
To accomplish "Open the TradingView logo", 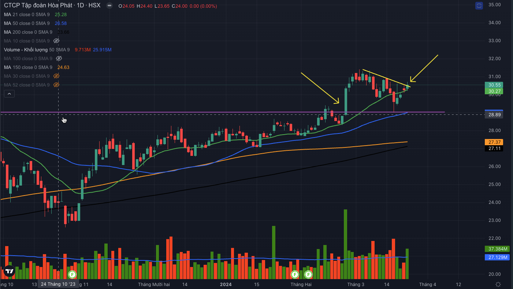I will 9,271.
